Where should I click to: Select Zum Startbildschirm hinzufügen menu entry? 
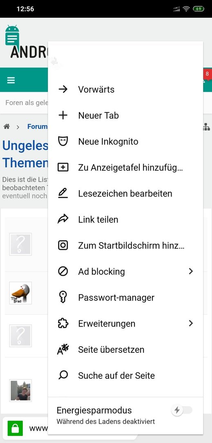tap(125, 246)
